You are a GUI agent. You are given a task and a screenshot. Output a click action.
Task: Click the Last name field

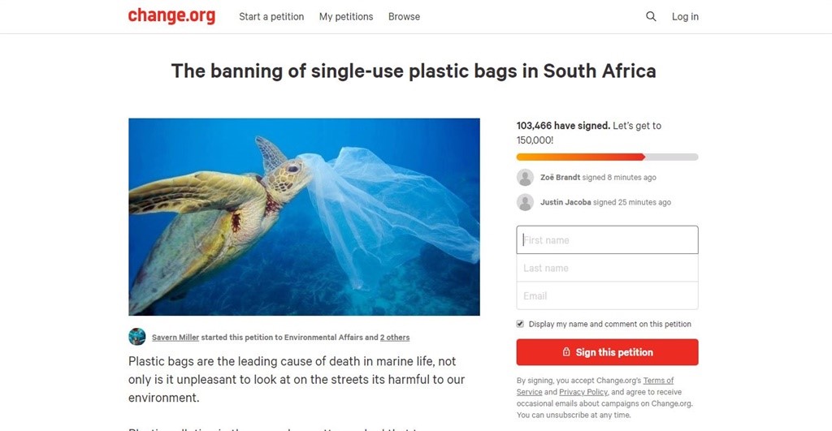click(607, 268)
